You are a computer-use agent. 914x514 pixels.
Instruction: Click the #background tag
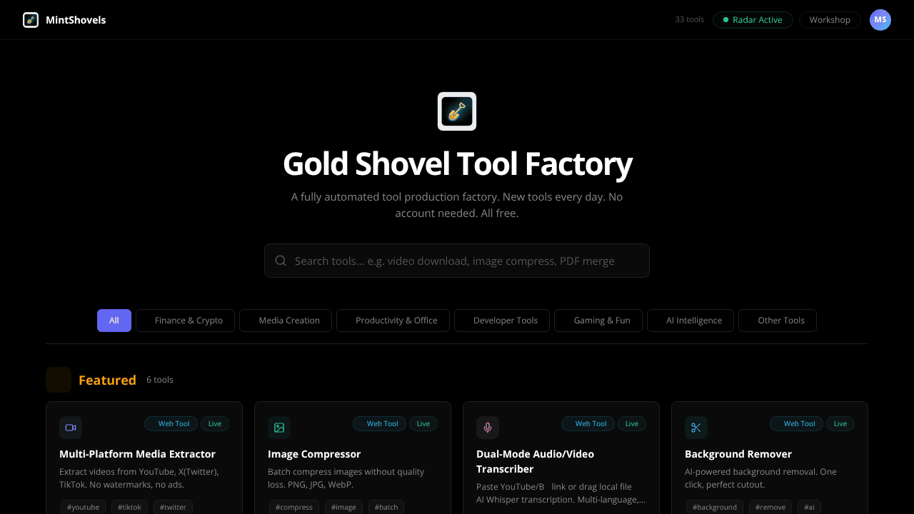tap(715, 507)
